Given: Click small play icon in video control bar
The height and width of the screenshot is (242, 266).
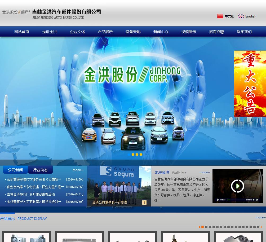Looking at the screenshot, I should click(x=218, y=200).
